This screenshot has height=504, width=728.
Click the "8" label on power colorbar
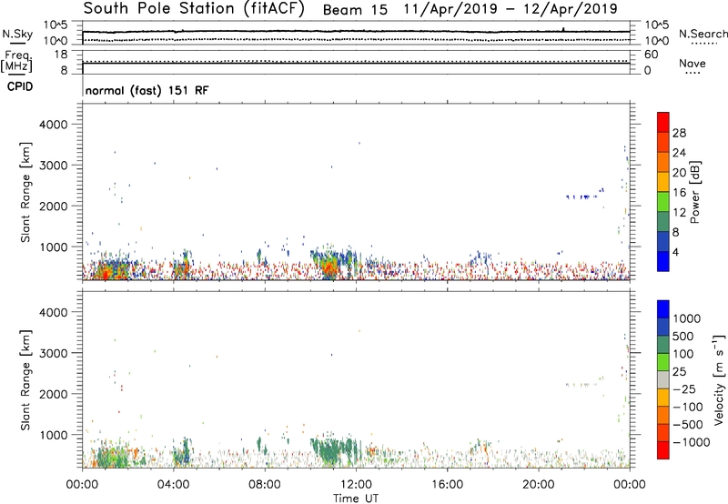pos(676,233)
